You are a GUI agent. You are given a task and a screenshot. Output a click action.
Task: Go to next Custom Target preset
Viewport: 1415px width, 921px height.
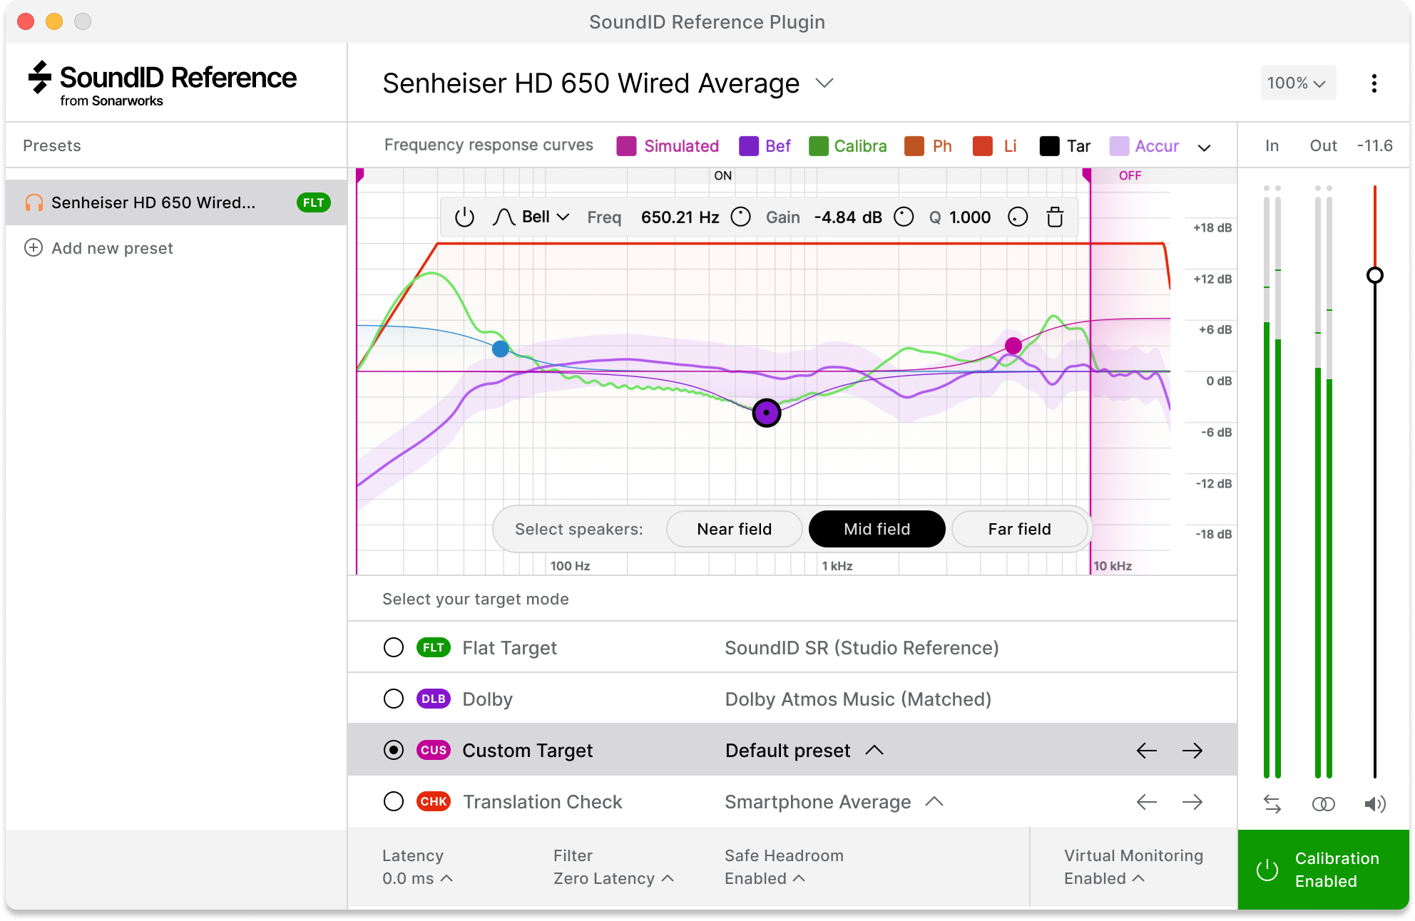(x=1192, y=751)
